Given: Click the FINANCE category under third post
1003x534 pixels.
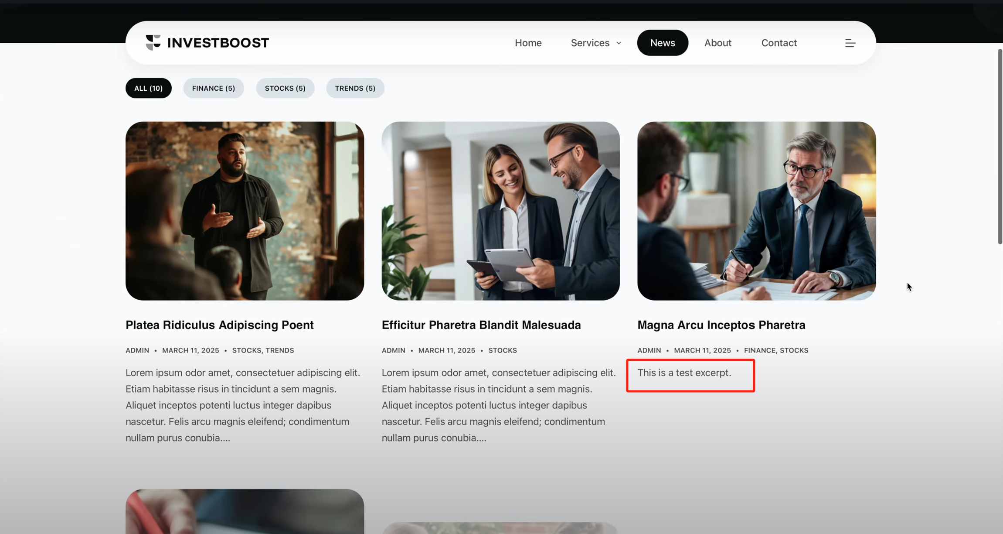Looking at the screenshot, I should pyautogui.click(x=759, y=350).
